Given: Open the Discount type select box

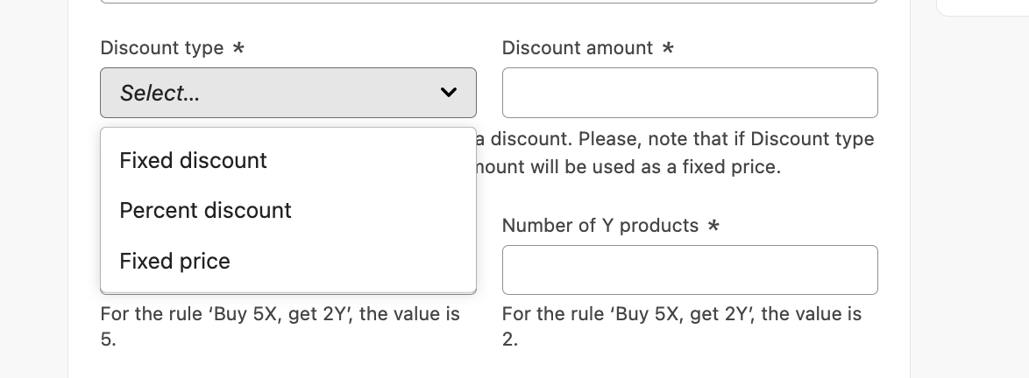Looking at the screenshot, I should (x=288, y=93).
